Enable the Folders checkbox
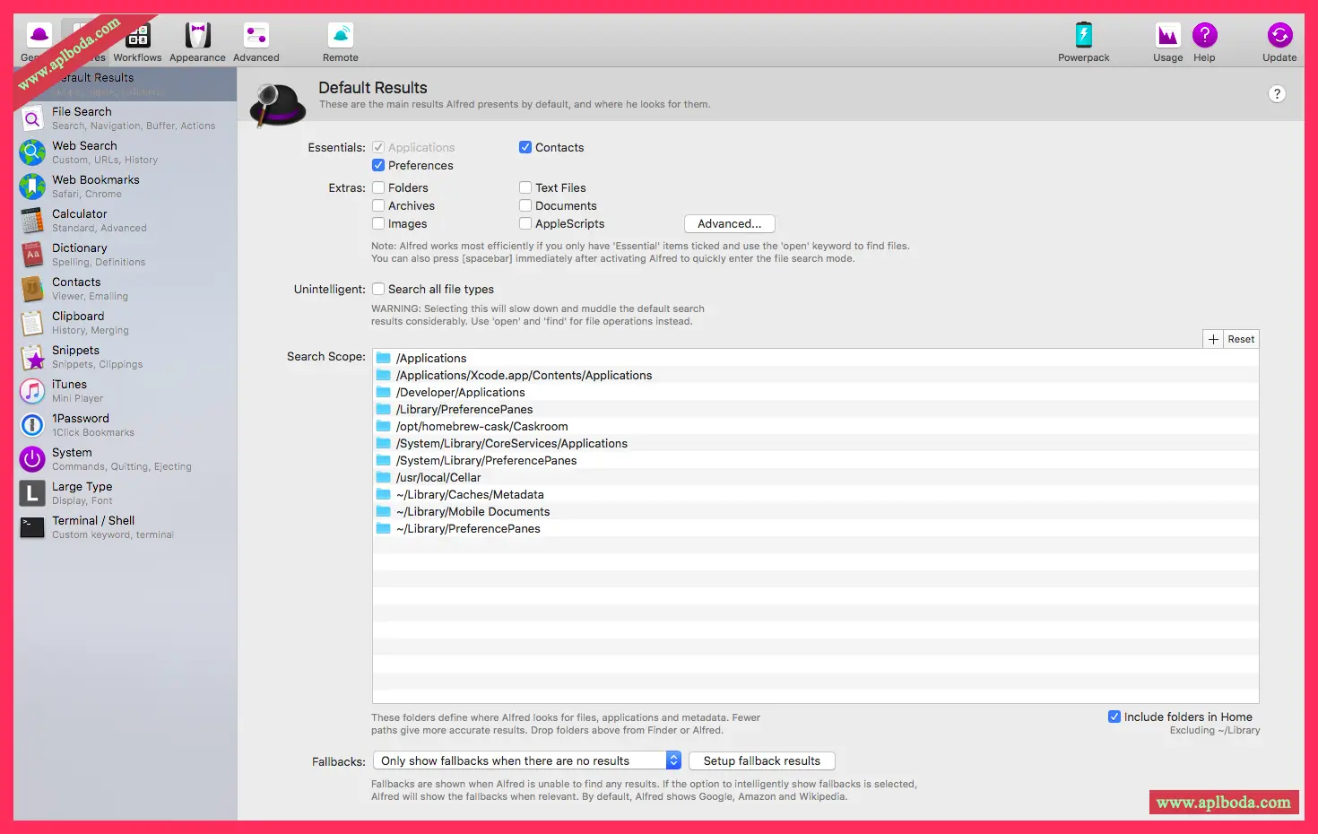The width and height of the screenshot is (1318, 834). coord(378,188)
